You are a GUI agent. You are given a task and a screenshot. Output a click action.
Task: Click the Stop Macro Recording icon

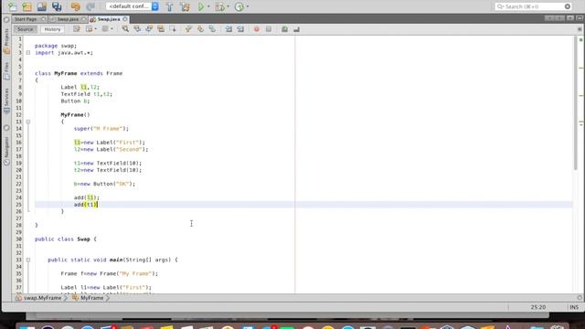pyautogui.click(x=269, y=29)
